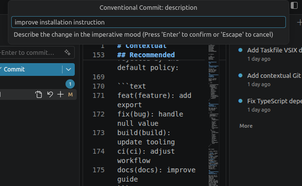Click the blue dot beside Add Taskfile commit
Viewport: 302px width, 186px height.
[x=240, y=50]
